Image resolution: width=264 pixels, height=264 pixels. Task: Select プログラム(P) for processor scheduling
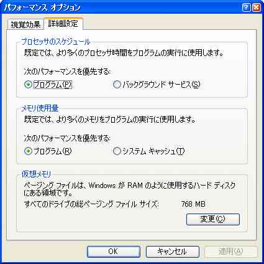pos(48,85)
